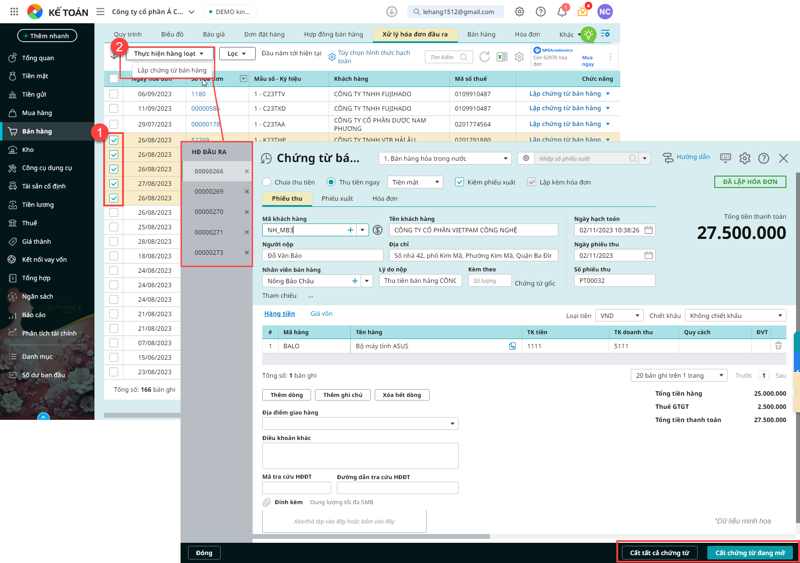Toggle the Kiêm phiếu xuất checkbox
Screen dimensions: 800x563
click(x=460, y=182)
